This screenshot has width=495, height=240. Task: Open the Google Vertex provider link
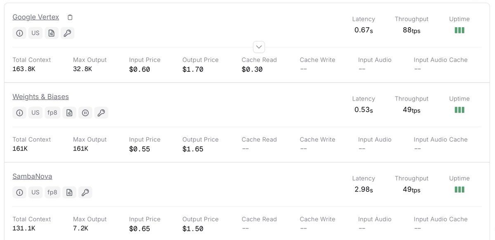pyautogui.click(x=35, y=17)
